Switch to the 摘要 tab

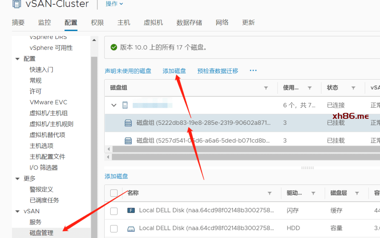pyautogui.click(x=18, y=23)
